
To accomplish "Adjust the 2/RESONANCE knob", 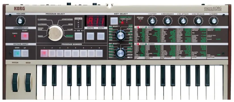I will pyautogui.click(x=168, y=21).
